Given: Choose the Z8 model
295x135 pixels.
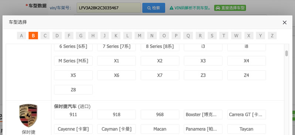Looking at the screenshot, I should pyautogui.click(x=73, y=90).
